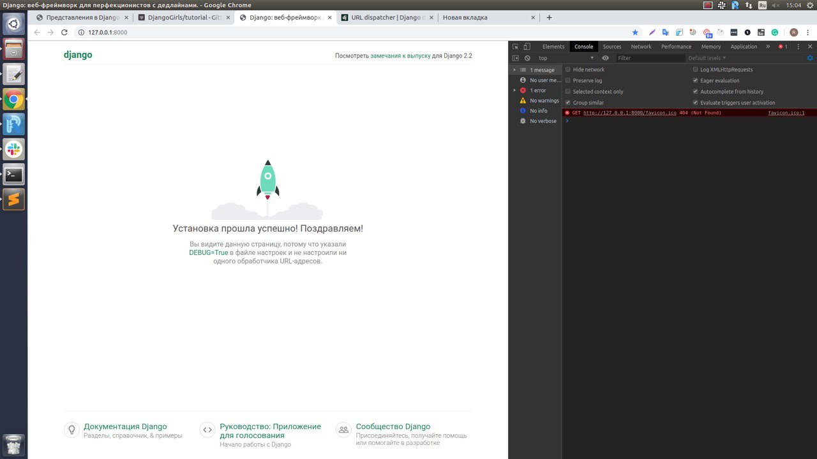Open the 'Документация Django' link
Image resolution: width=817 pixels, height=459 pixels.
click(125, 426)
